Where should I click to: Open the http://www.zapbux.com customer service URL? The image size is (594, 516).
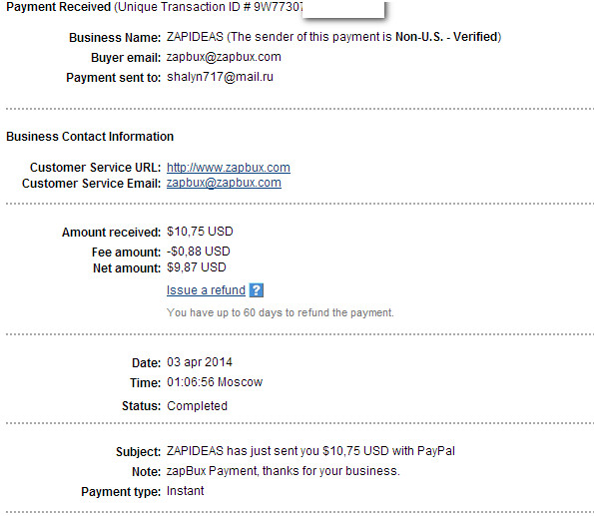[229, 168]
